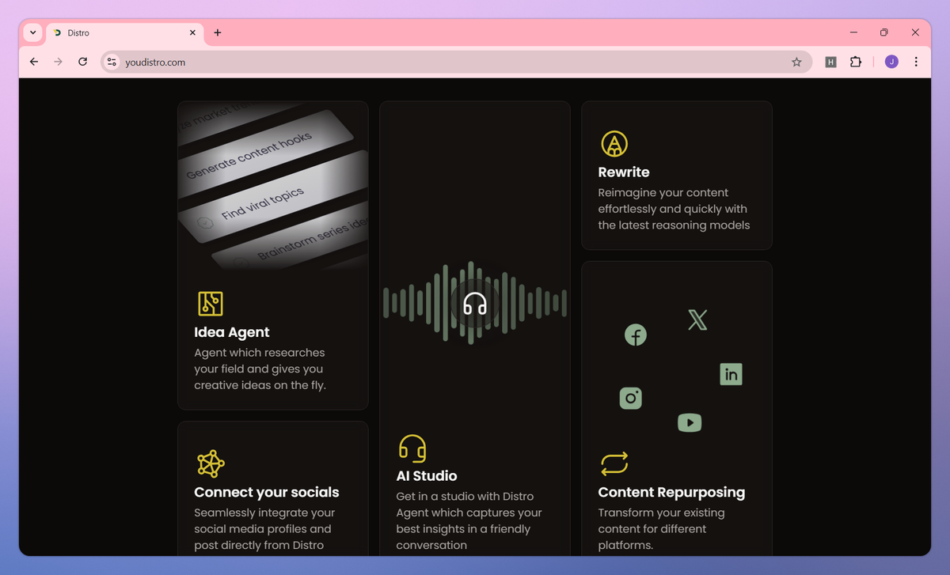Click the Rewrite heading
This screenshot has width=950, height=575.
point(624,172)
